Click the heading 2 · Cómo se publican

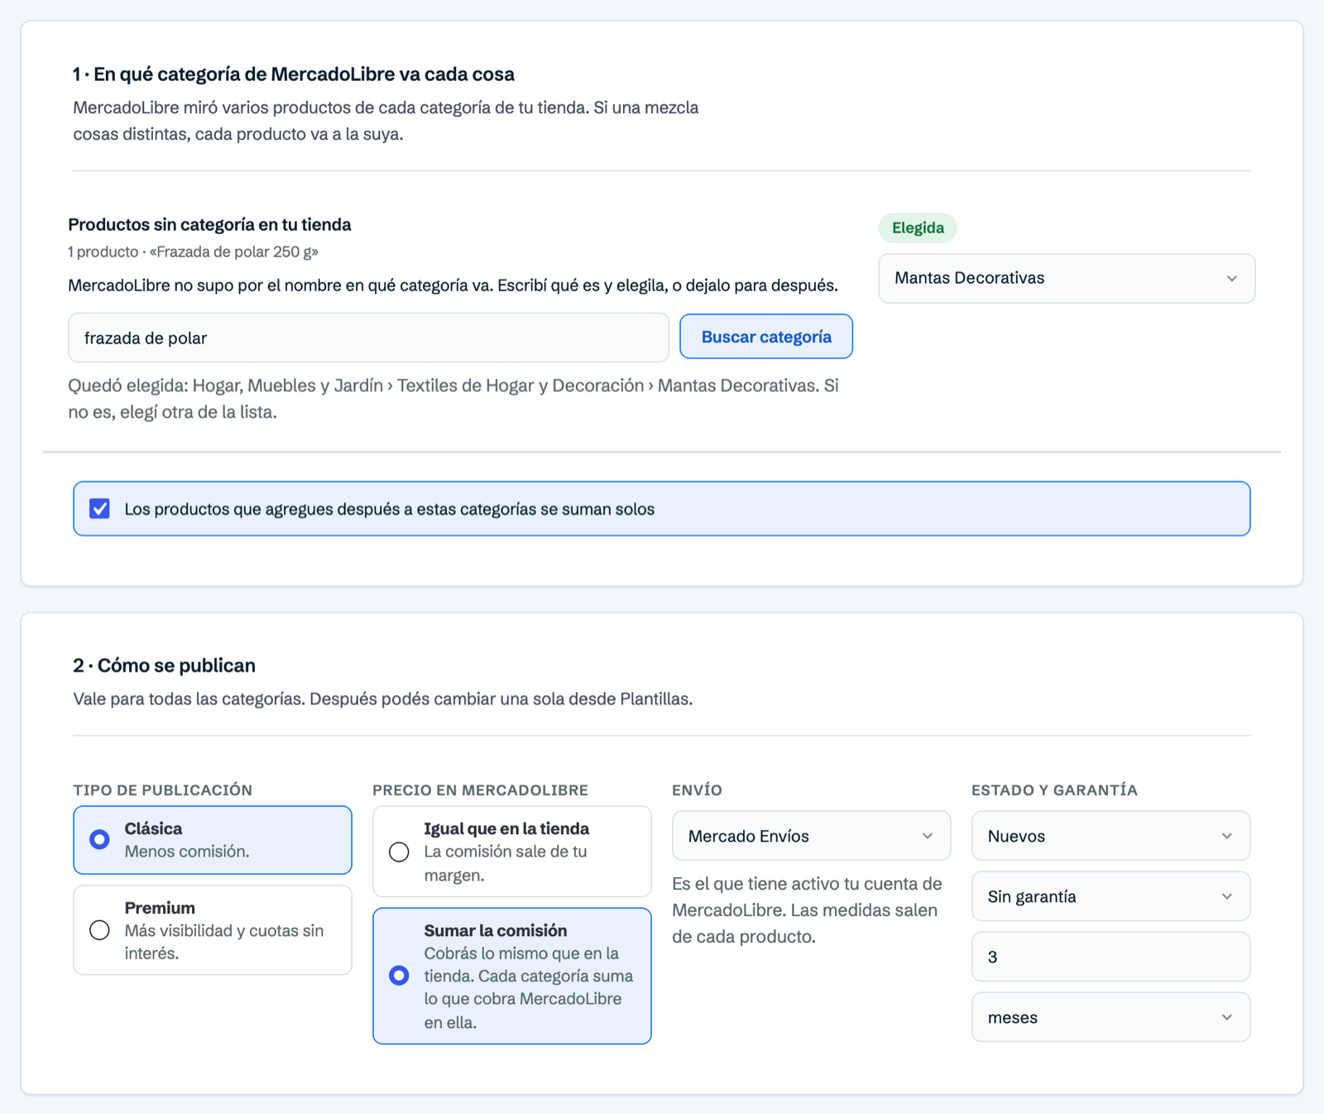pyautogui.click(x=164, y=665)
